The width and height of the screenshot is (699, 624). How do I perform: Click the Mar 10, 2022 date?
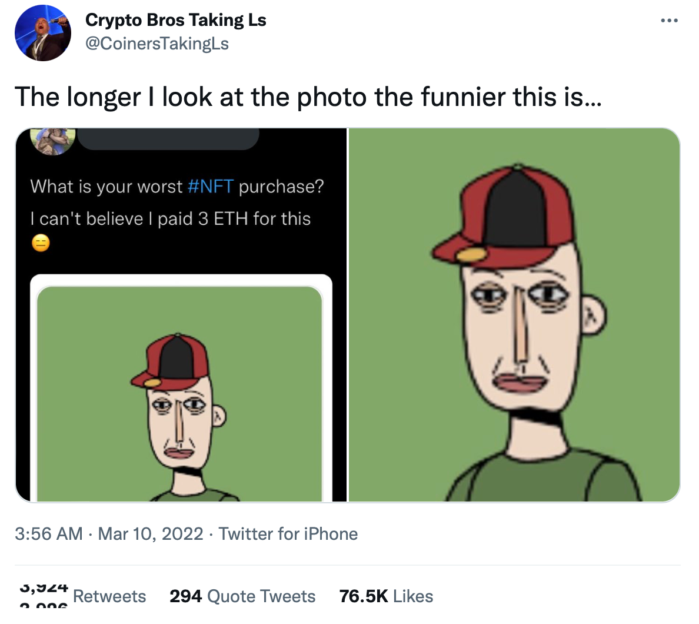coord(150,534)
